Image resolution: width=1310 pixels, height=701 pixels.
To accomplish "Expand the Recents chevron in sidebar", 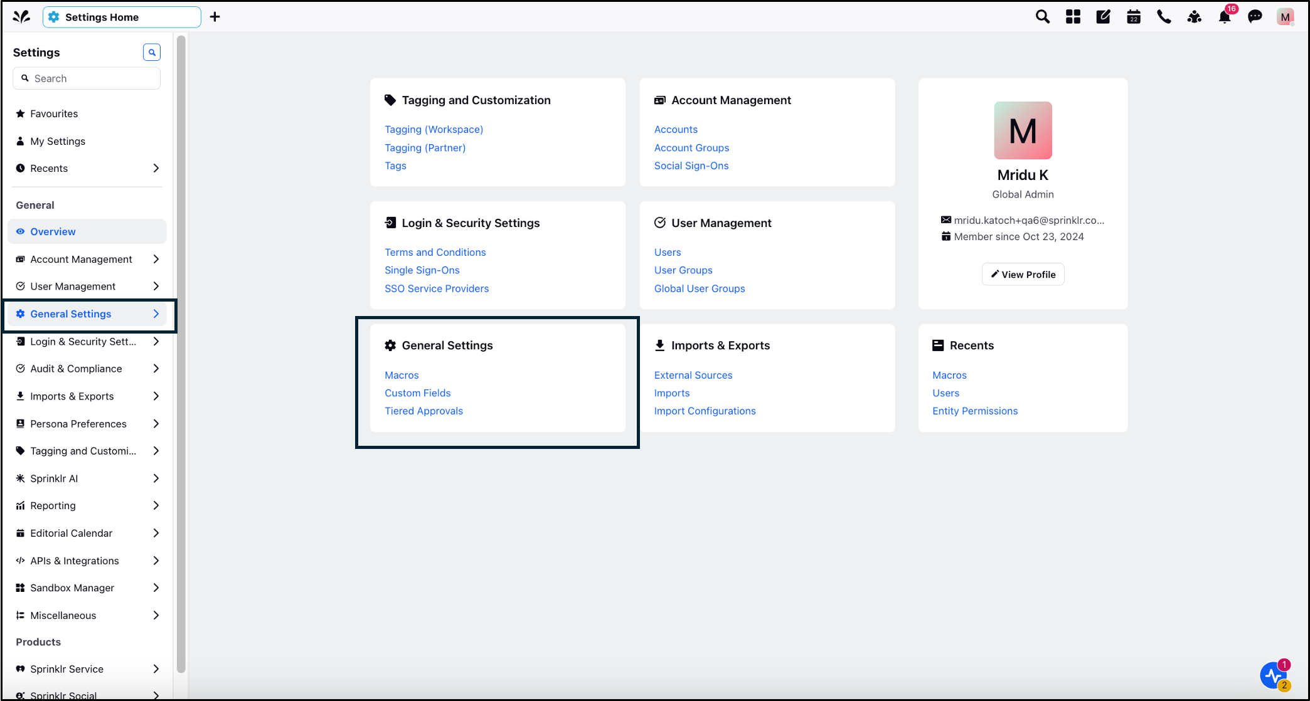I will (x=156, y=168).
